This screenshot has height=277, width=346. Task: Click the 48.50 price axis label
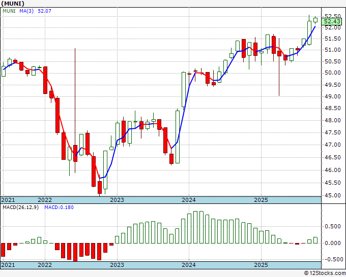(333, 108)
